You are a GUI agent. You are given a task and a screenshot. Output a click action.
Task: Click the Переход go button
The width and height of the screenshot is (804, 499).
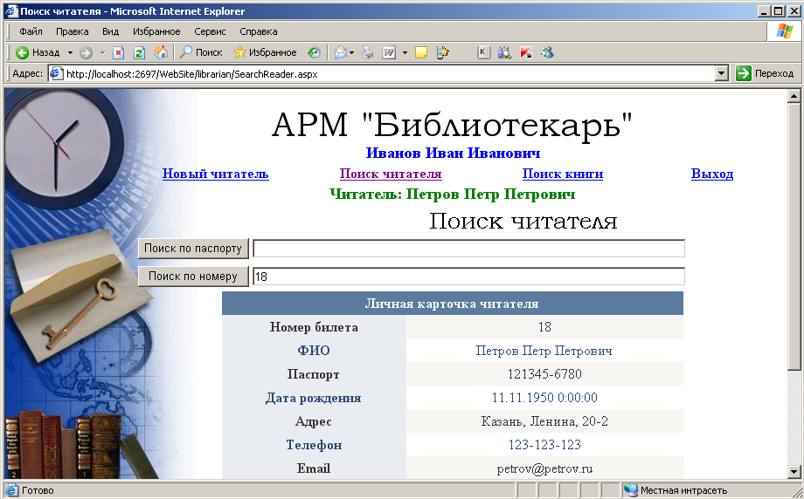tap(765, 73)
